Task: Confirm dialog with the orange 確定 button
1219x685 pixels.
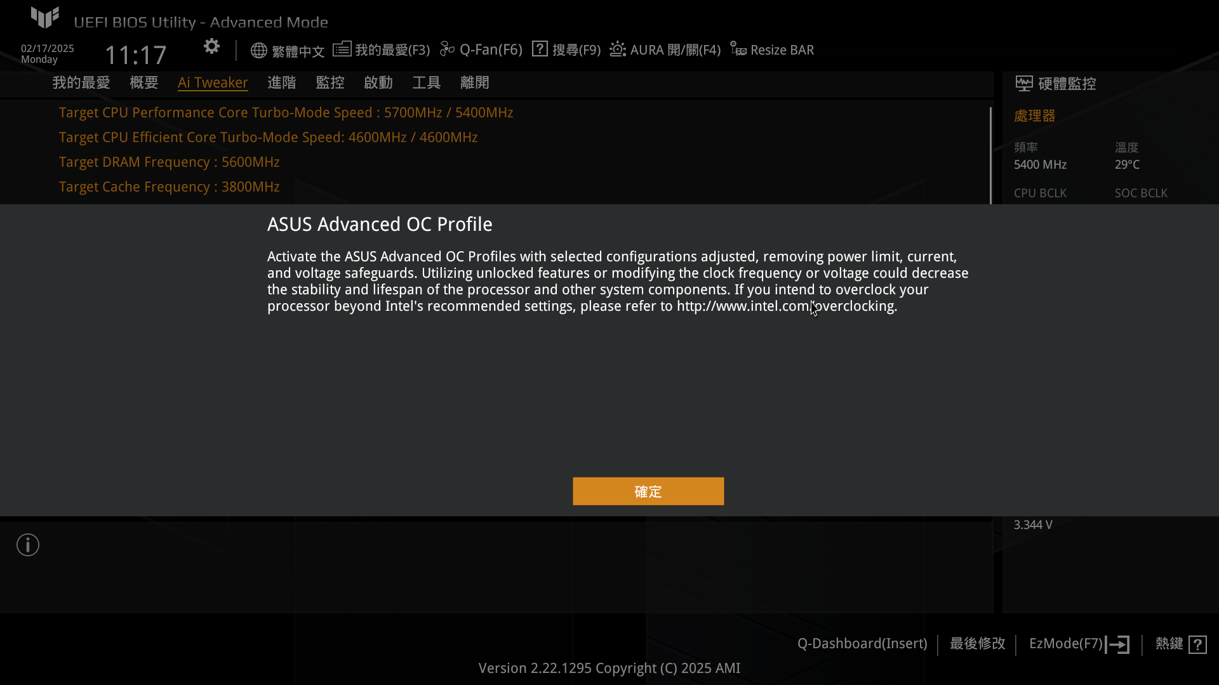Action: (648, 492)
